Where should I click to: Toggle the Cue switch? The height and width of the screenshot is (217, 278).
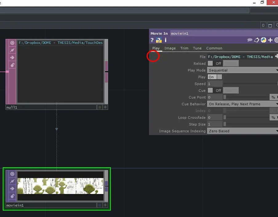click(x=211, y=91)
